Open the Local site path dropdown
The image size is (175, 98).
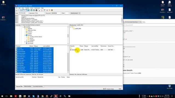(x=68, y=25)
